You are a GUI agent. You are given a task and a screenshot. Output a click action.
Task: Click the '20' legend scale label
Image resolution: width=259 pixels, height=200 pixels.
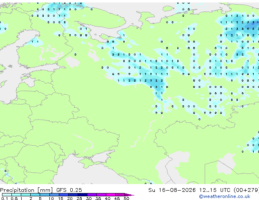tap(70, 198)
